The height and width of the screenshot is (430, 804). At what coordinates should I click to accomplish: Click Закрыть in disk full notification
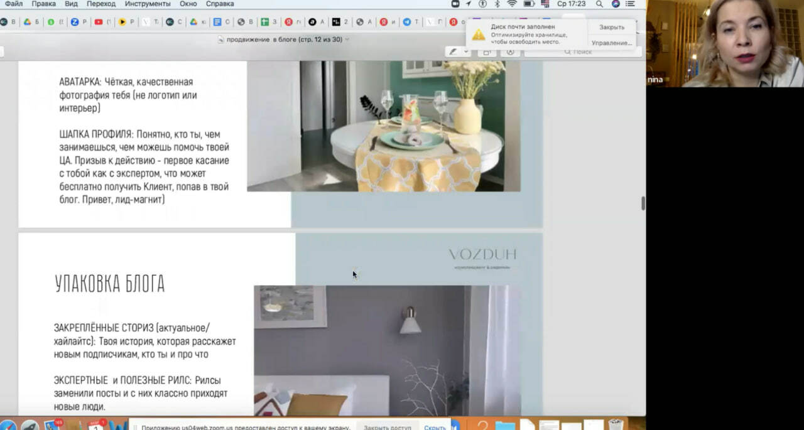[611, 28]
